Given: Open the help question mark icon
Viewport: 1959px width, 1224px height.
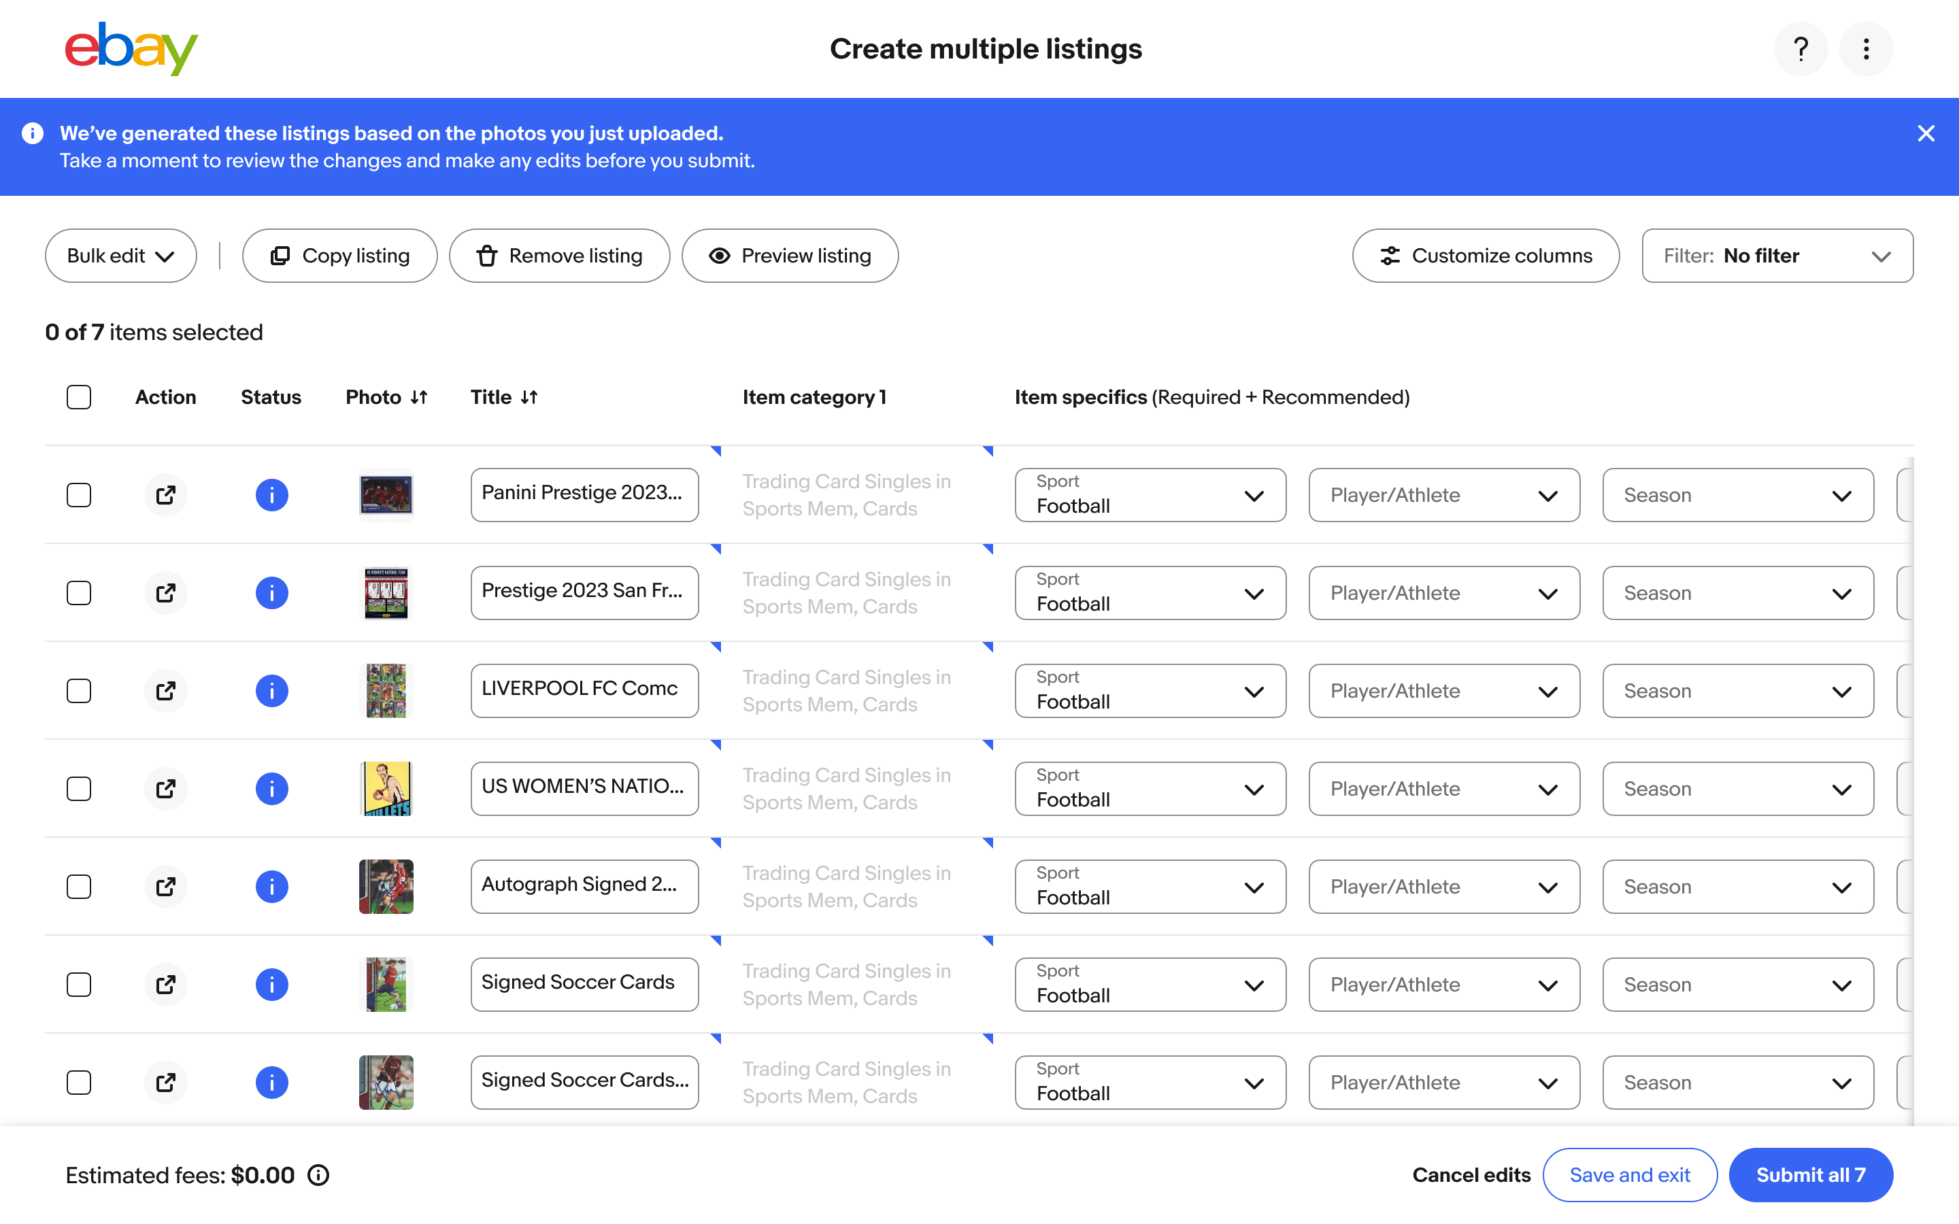Looking at the screenshot, I should click(1801, 48).
